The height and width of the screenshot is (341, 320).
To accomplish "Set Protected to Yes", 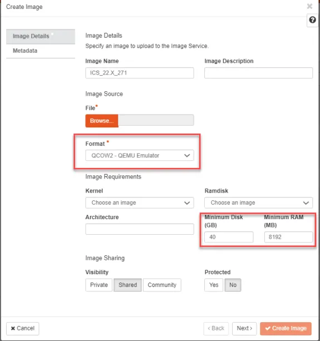I will [214, 285].
